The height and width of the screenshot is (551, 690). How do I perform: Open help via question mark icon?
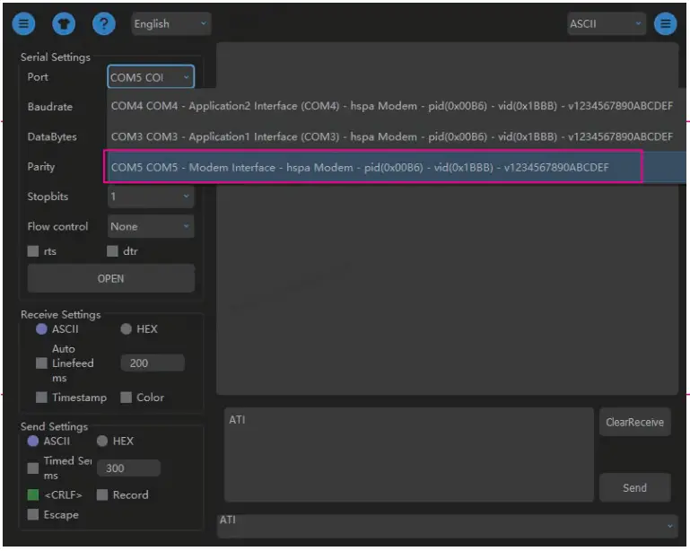click(104, 23)
